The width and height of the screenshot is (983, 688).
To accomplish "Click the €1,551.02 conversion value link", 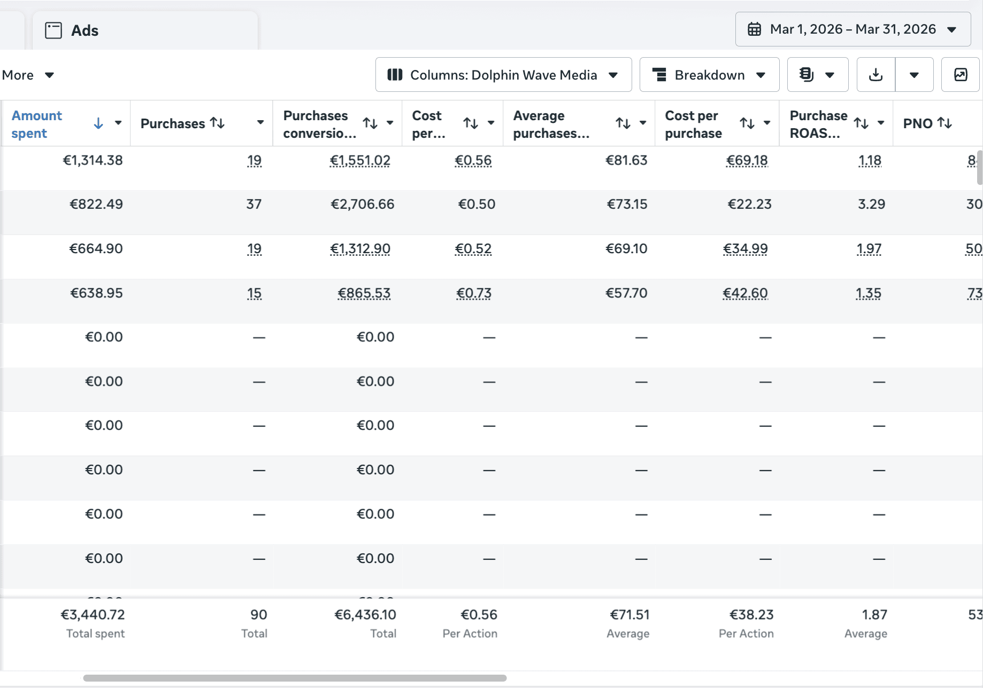I will pyautogui.click(x=360, y=160).
